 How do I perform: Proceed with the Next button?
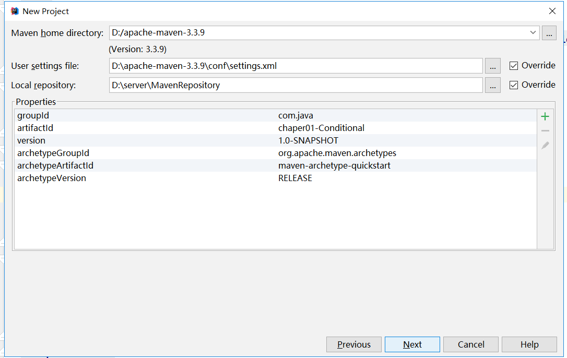click(x=412, y=344)
